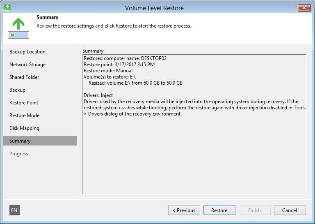Screen dimensions: 315x224
Task: Click the Restore button
Action: click(219, 210)
